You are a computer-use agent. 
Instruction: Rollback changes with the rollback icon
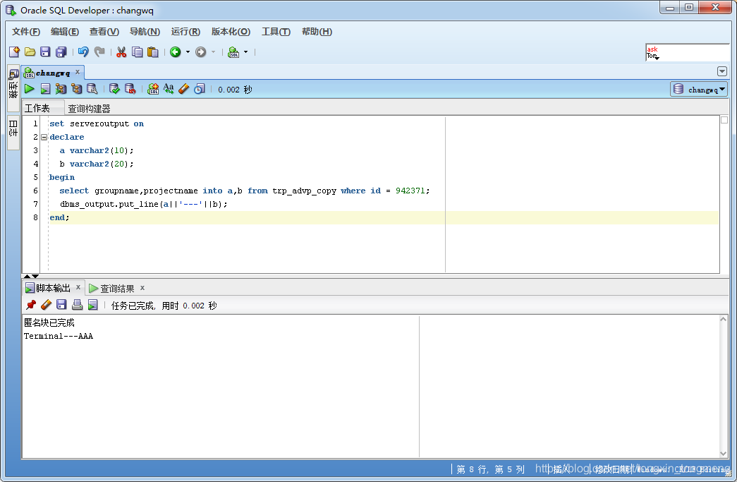click(130, 89)
